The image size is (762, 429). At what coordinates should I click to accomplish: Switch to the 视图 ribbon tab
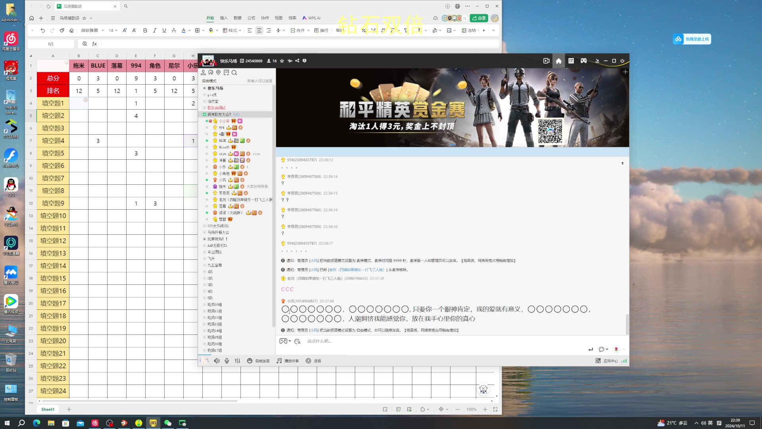(279, 18)
